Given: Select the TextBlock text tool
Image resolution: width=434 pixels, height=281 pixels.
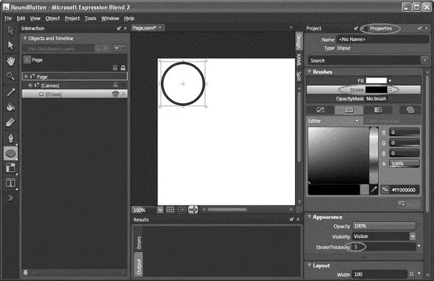Looking at the screenshot, I should pyautogui.click(x=11, y=183).
